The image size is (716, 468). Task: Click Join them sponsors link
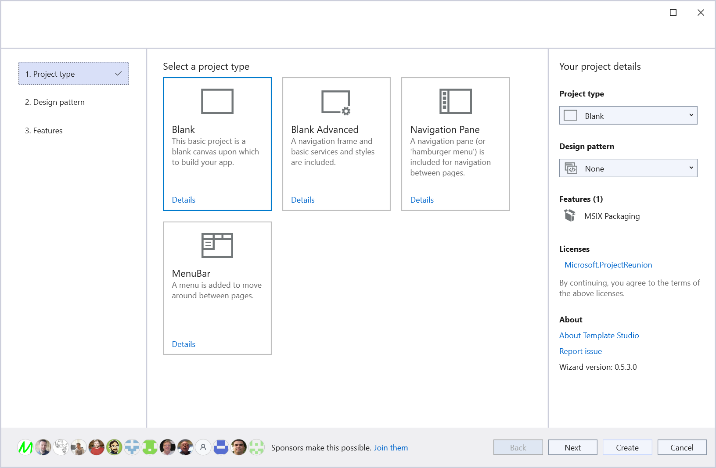(x=391, y=448)
